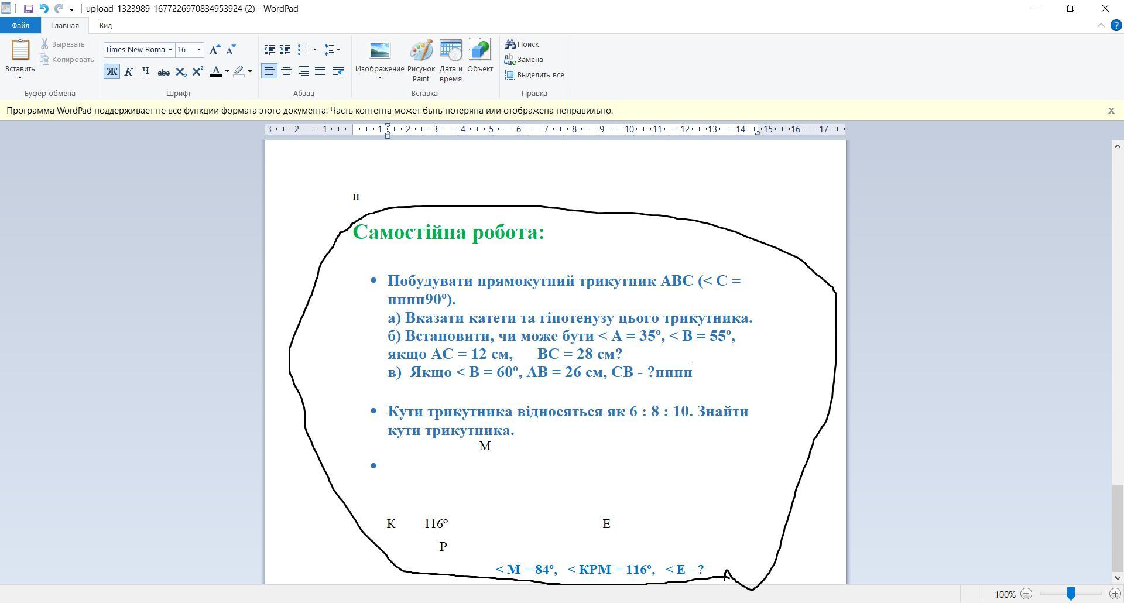Justify the paragraph text
This screenshot has height=603, width=1124.
point(320,71)
